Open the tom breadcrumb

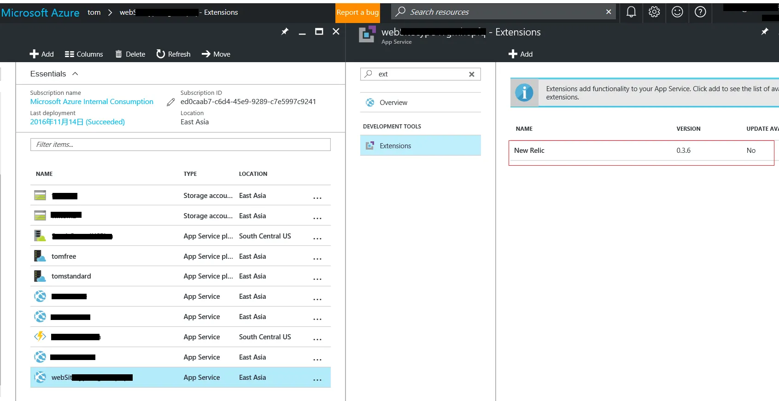tap(94, 12)
